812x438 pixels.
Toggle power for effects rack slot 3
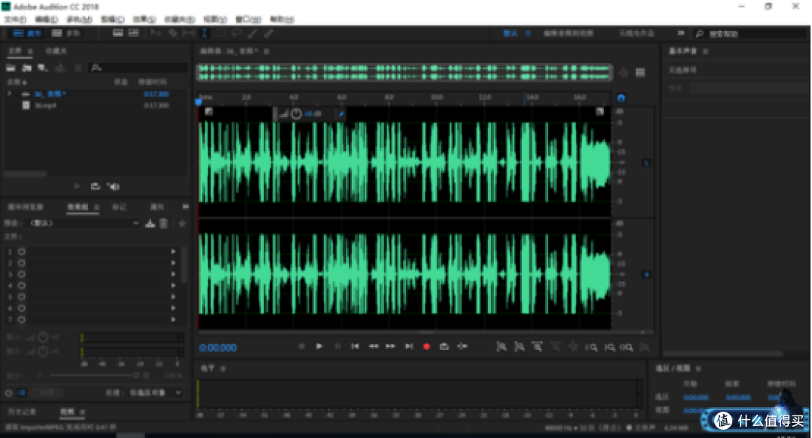21,274
